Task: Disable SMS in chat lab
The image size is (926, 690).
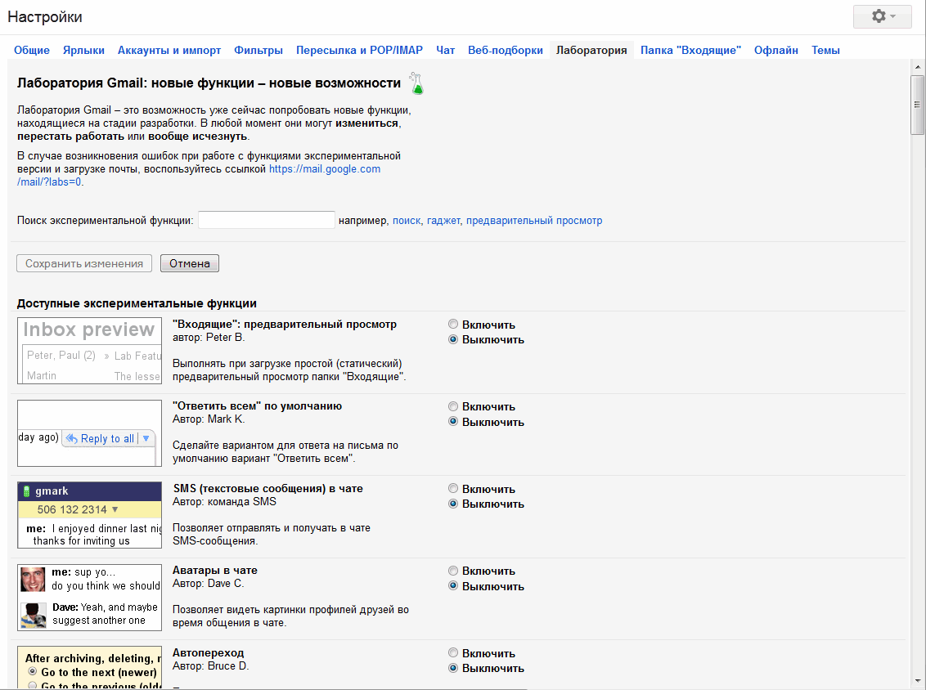Action: tap(453, 504)
